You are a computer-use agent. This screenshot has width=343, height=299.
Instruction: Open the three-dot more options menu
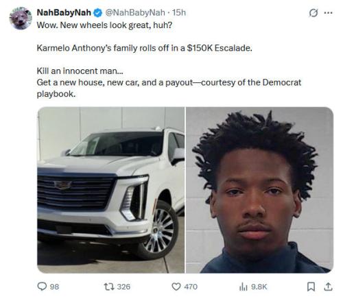[329, 13]
